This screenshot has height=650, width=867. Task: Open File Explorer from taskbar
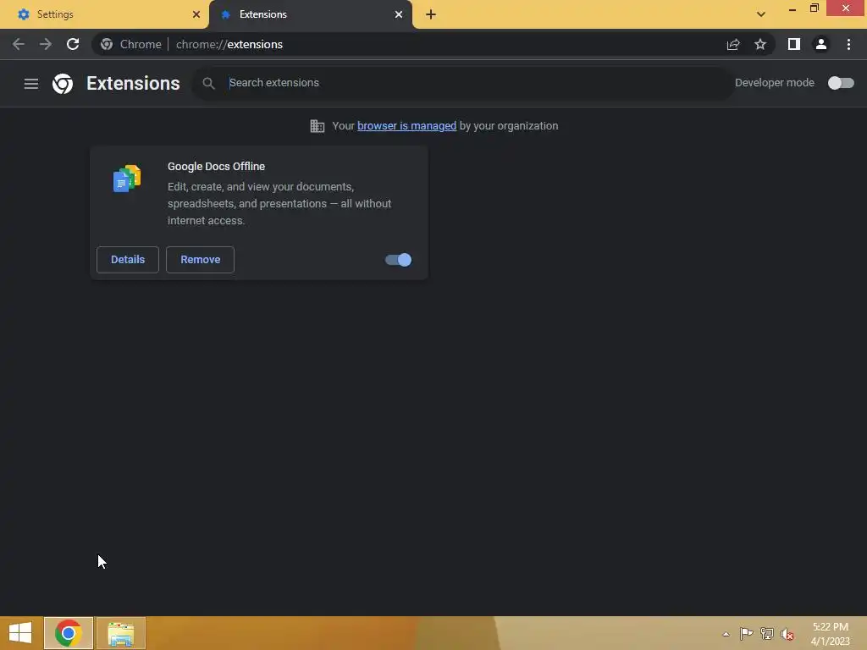[x=121, y=633]
